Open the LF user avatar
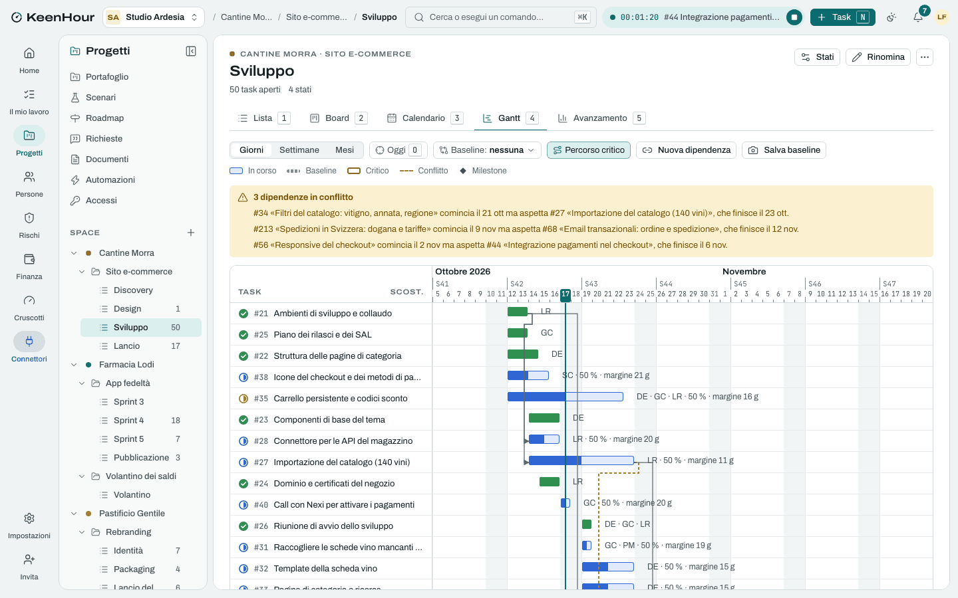The width and height of the screenshot is (958, 598). point(942,17)
